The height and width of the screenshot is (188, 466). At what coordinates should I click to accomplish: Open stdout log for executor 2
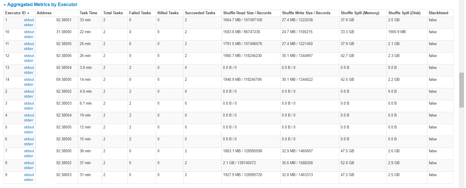click(29, 92)
